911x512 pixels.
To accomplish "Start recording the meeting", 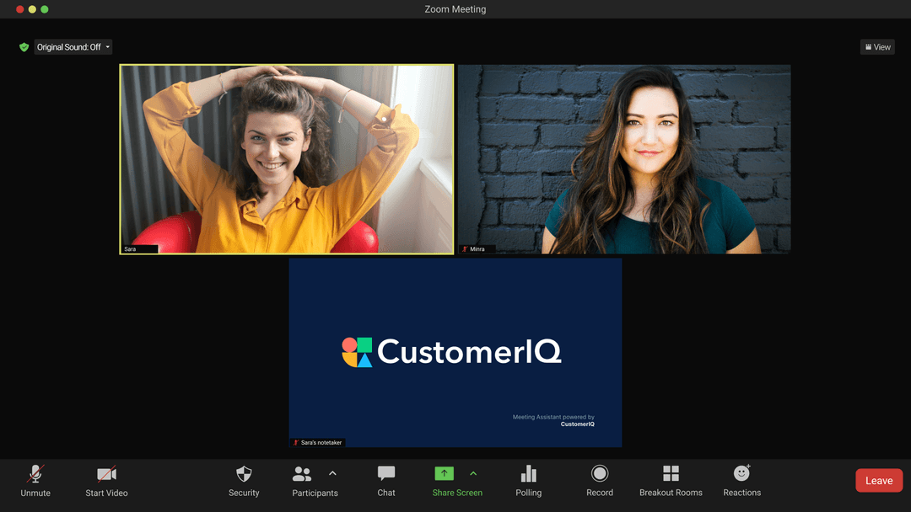I will [x=599, y=481].
